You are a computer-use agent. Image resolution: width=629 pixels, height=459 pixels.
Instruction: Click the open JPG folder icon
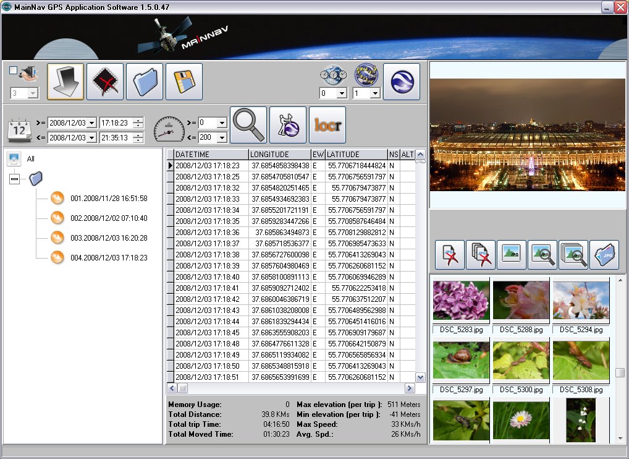604,255
